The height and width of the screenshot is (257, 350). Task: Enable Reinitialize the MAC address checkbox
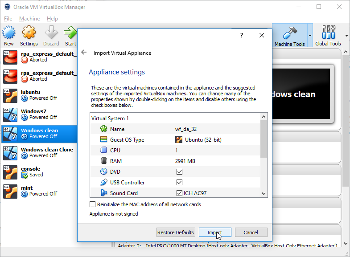92,204
